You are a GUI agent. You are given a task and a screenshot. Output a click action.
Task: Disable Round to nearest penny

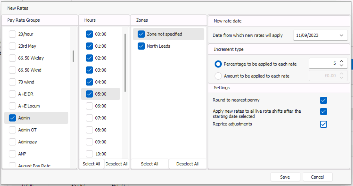point(323,101)
